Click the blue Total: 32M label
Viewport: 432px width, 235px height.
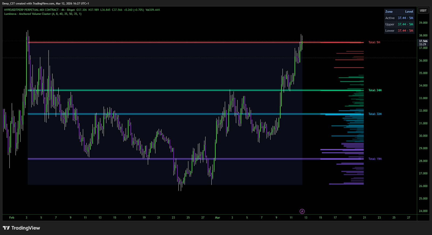coord(375,114)
